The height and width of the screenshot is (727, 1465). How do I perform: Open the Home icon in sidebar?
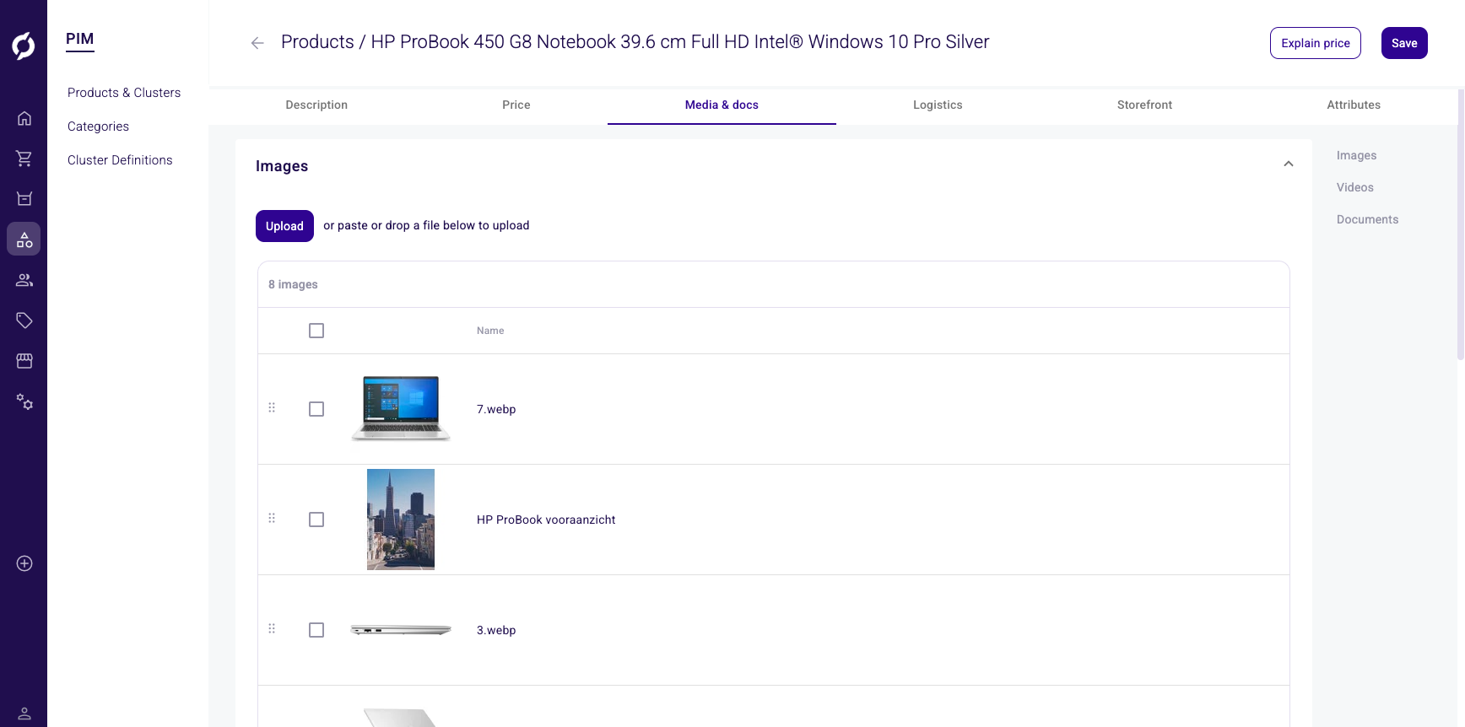click(24, 118)
